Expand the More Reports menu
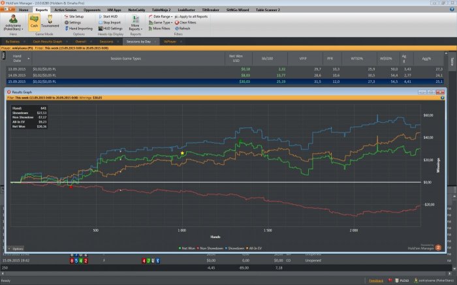 pyautogui.click(x=136, y=25)
